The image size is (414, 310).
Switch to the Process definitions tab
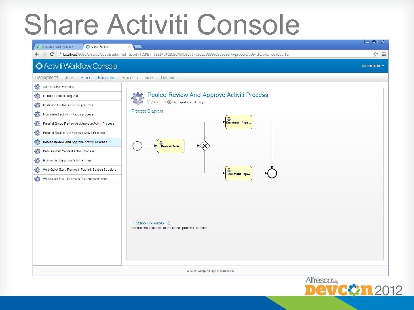coord(98,77)
